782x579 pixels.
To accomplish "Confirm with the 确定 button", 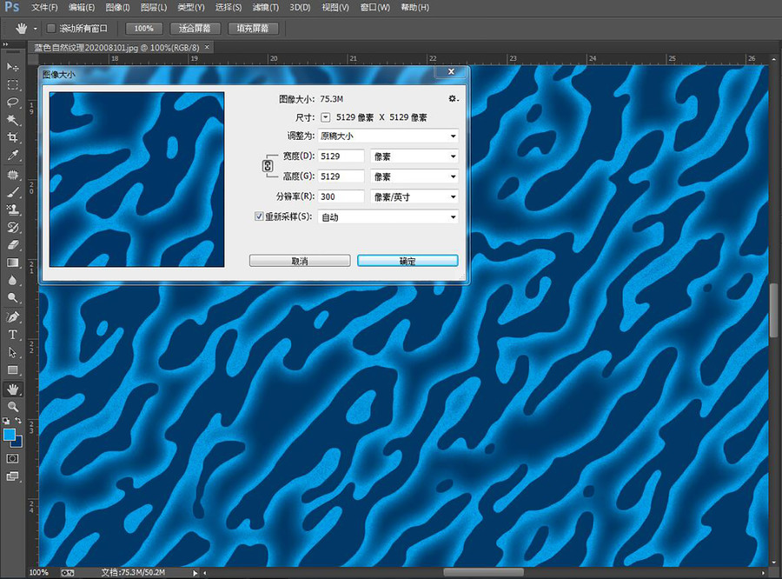I will (408, 261).
